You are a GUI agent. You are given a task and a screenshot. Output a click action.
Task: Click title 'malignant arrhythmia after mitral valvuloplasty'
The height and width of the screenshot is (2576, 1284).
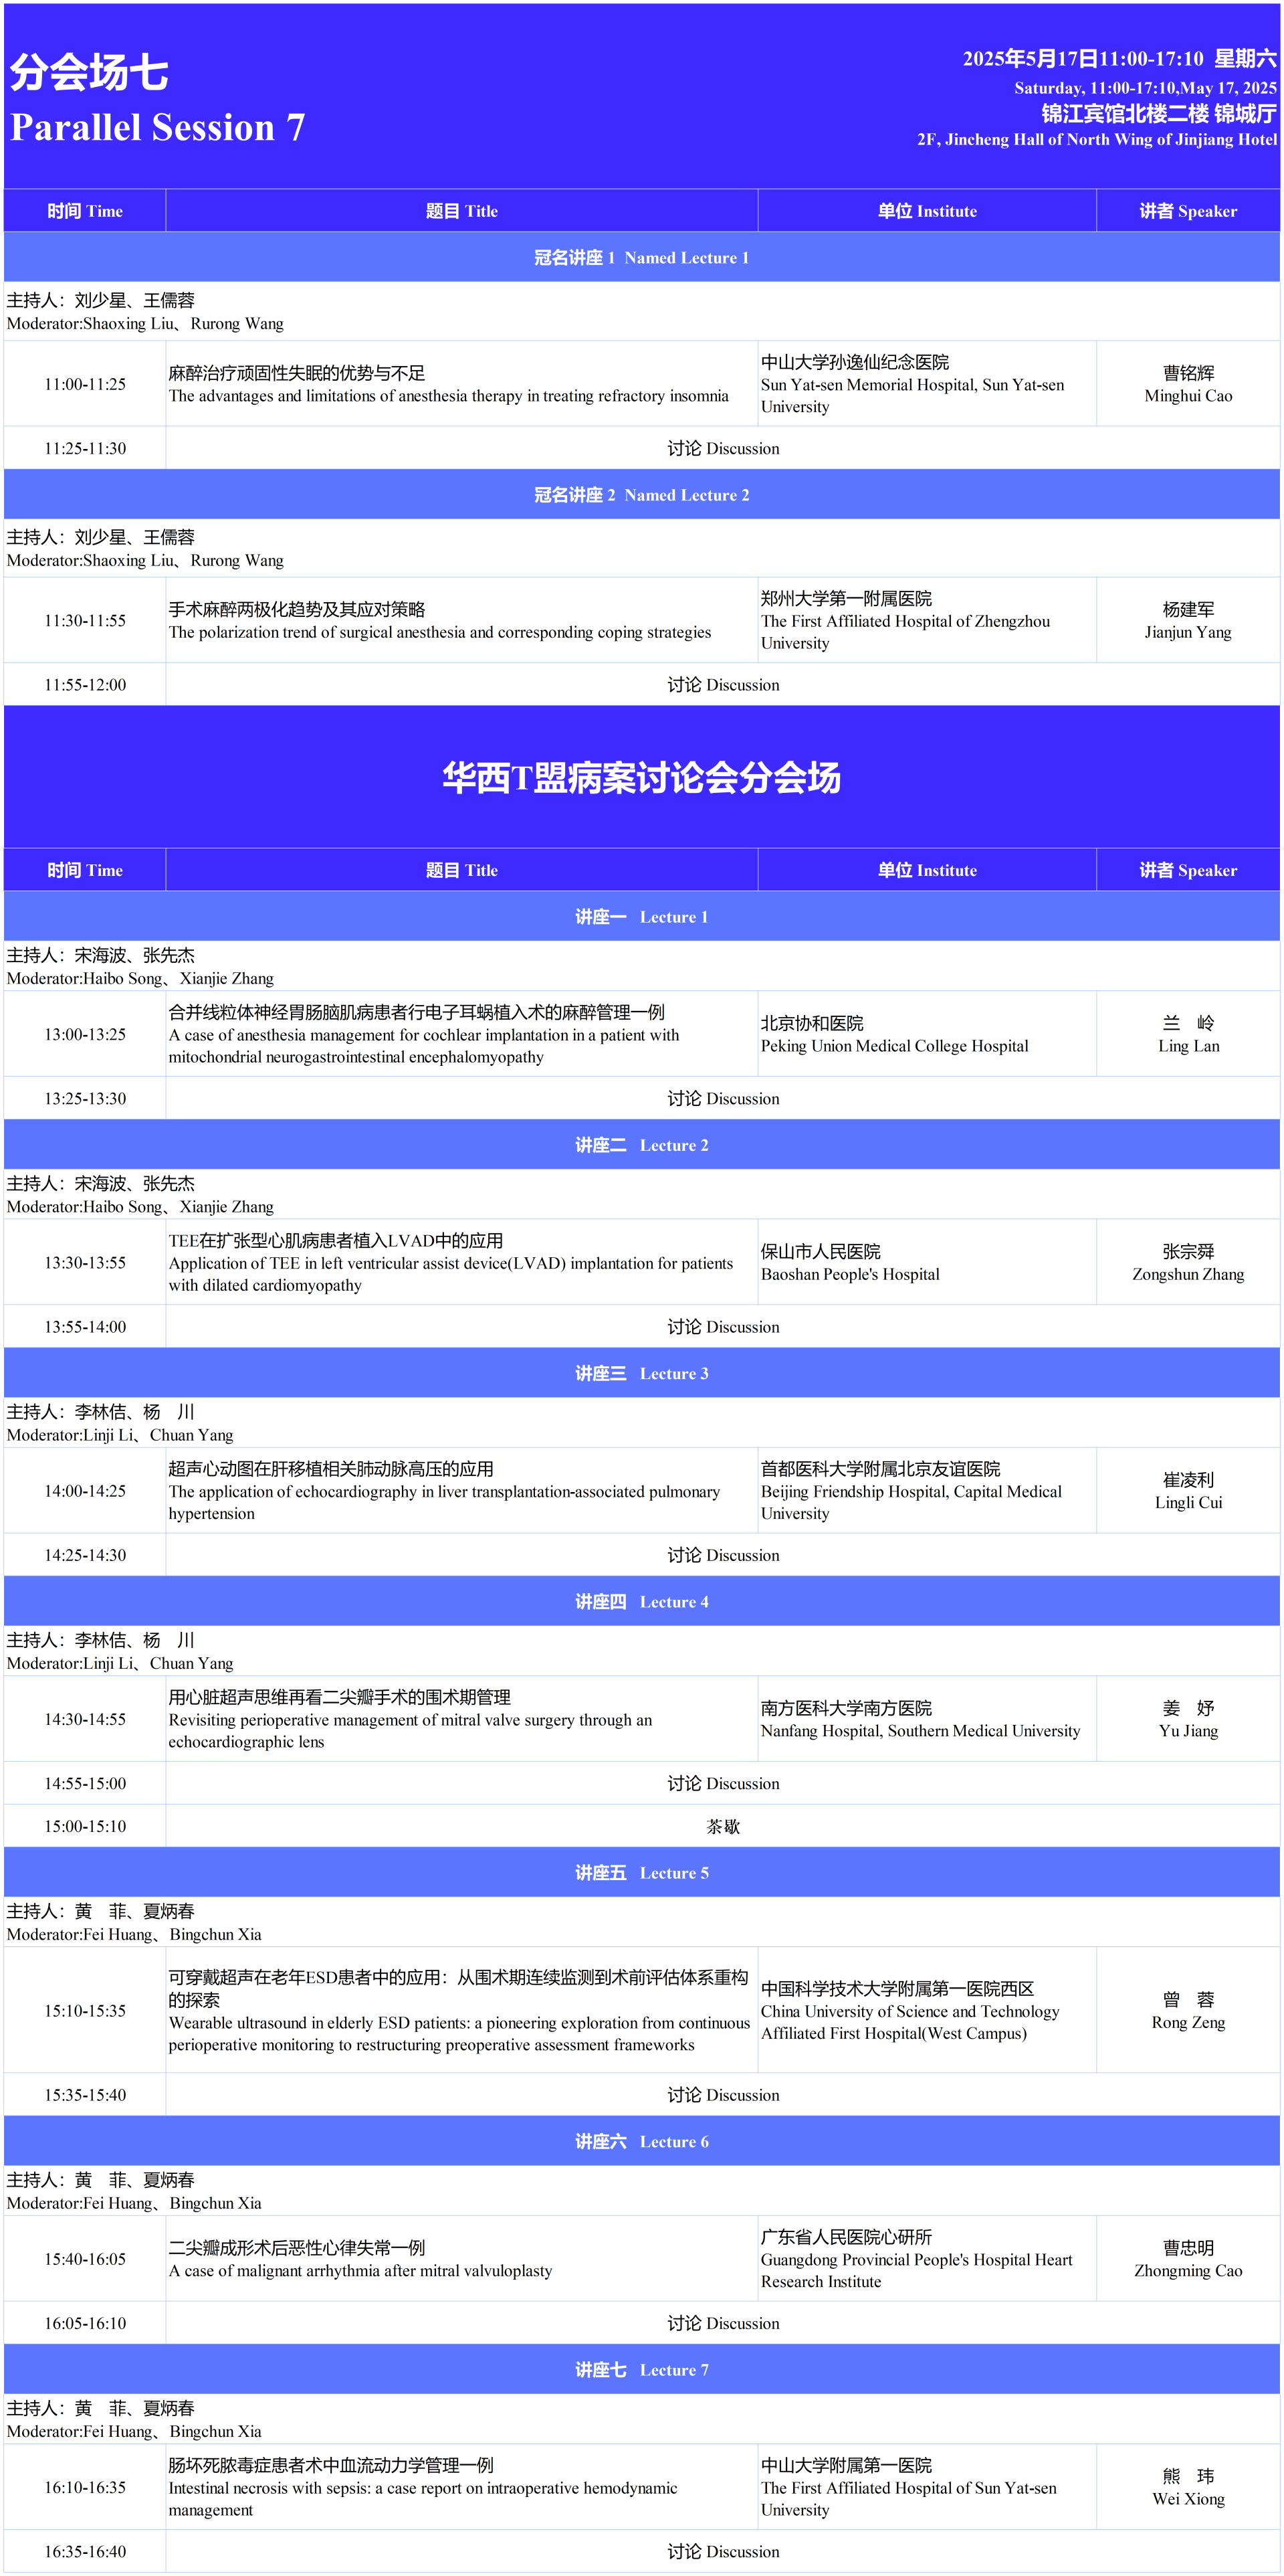360,2270
